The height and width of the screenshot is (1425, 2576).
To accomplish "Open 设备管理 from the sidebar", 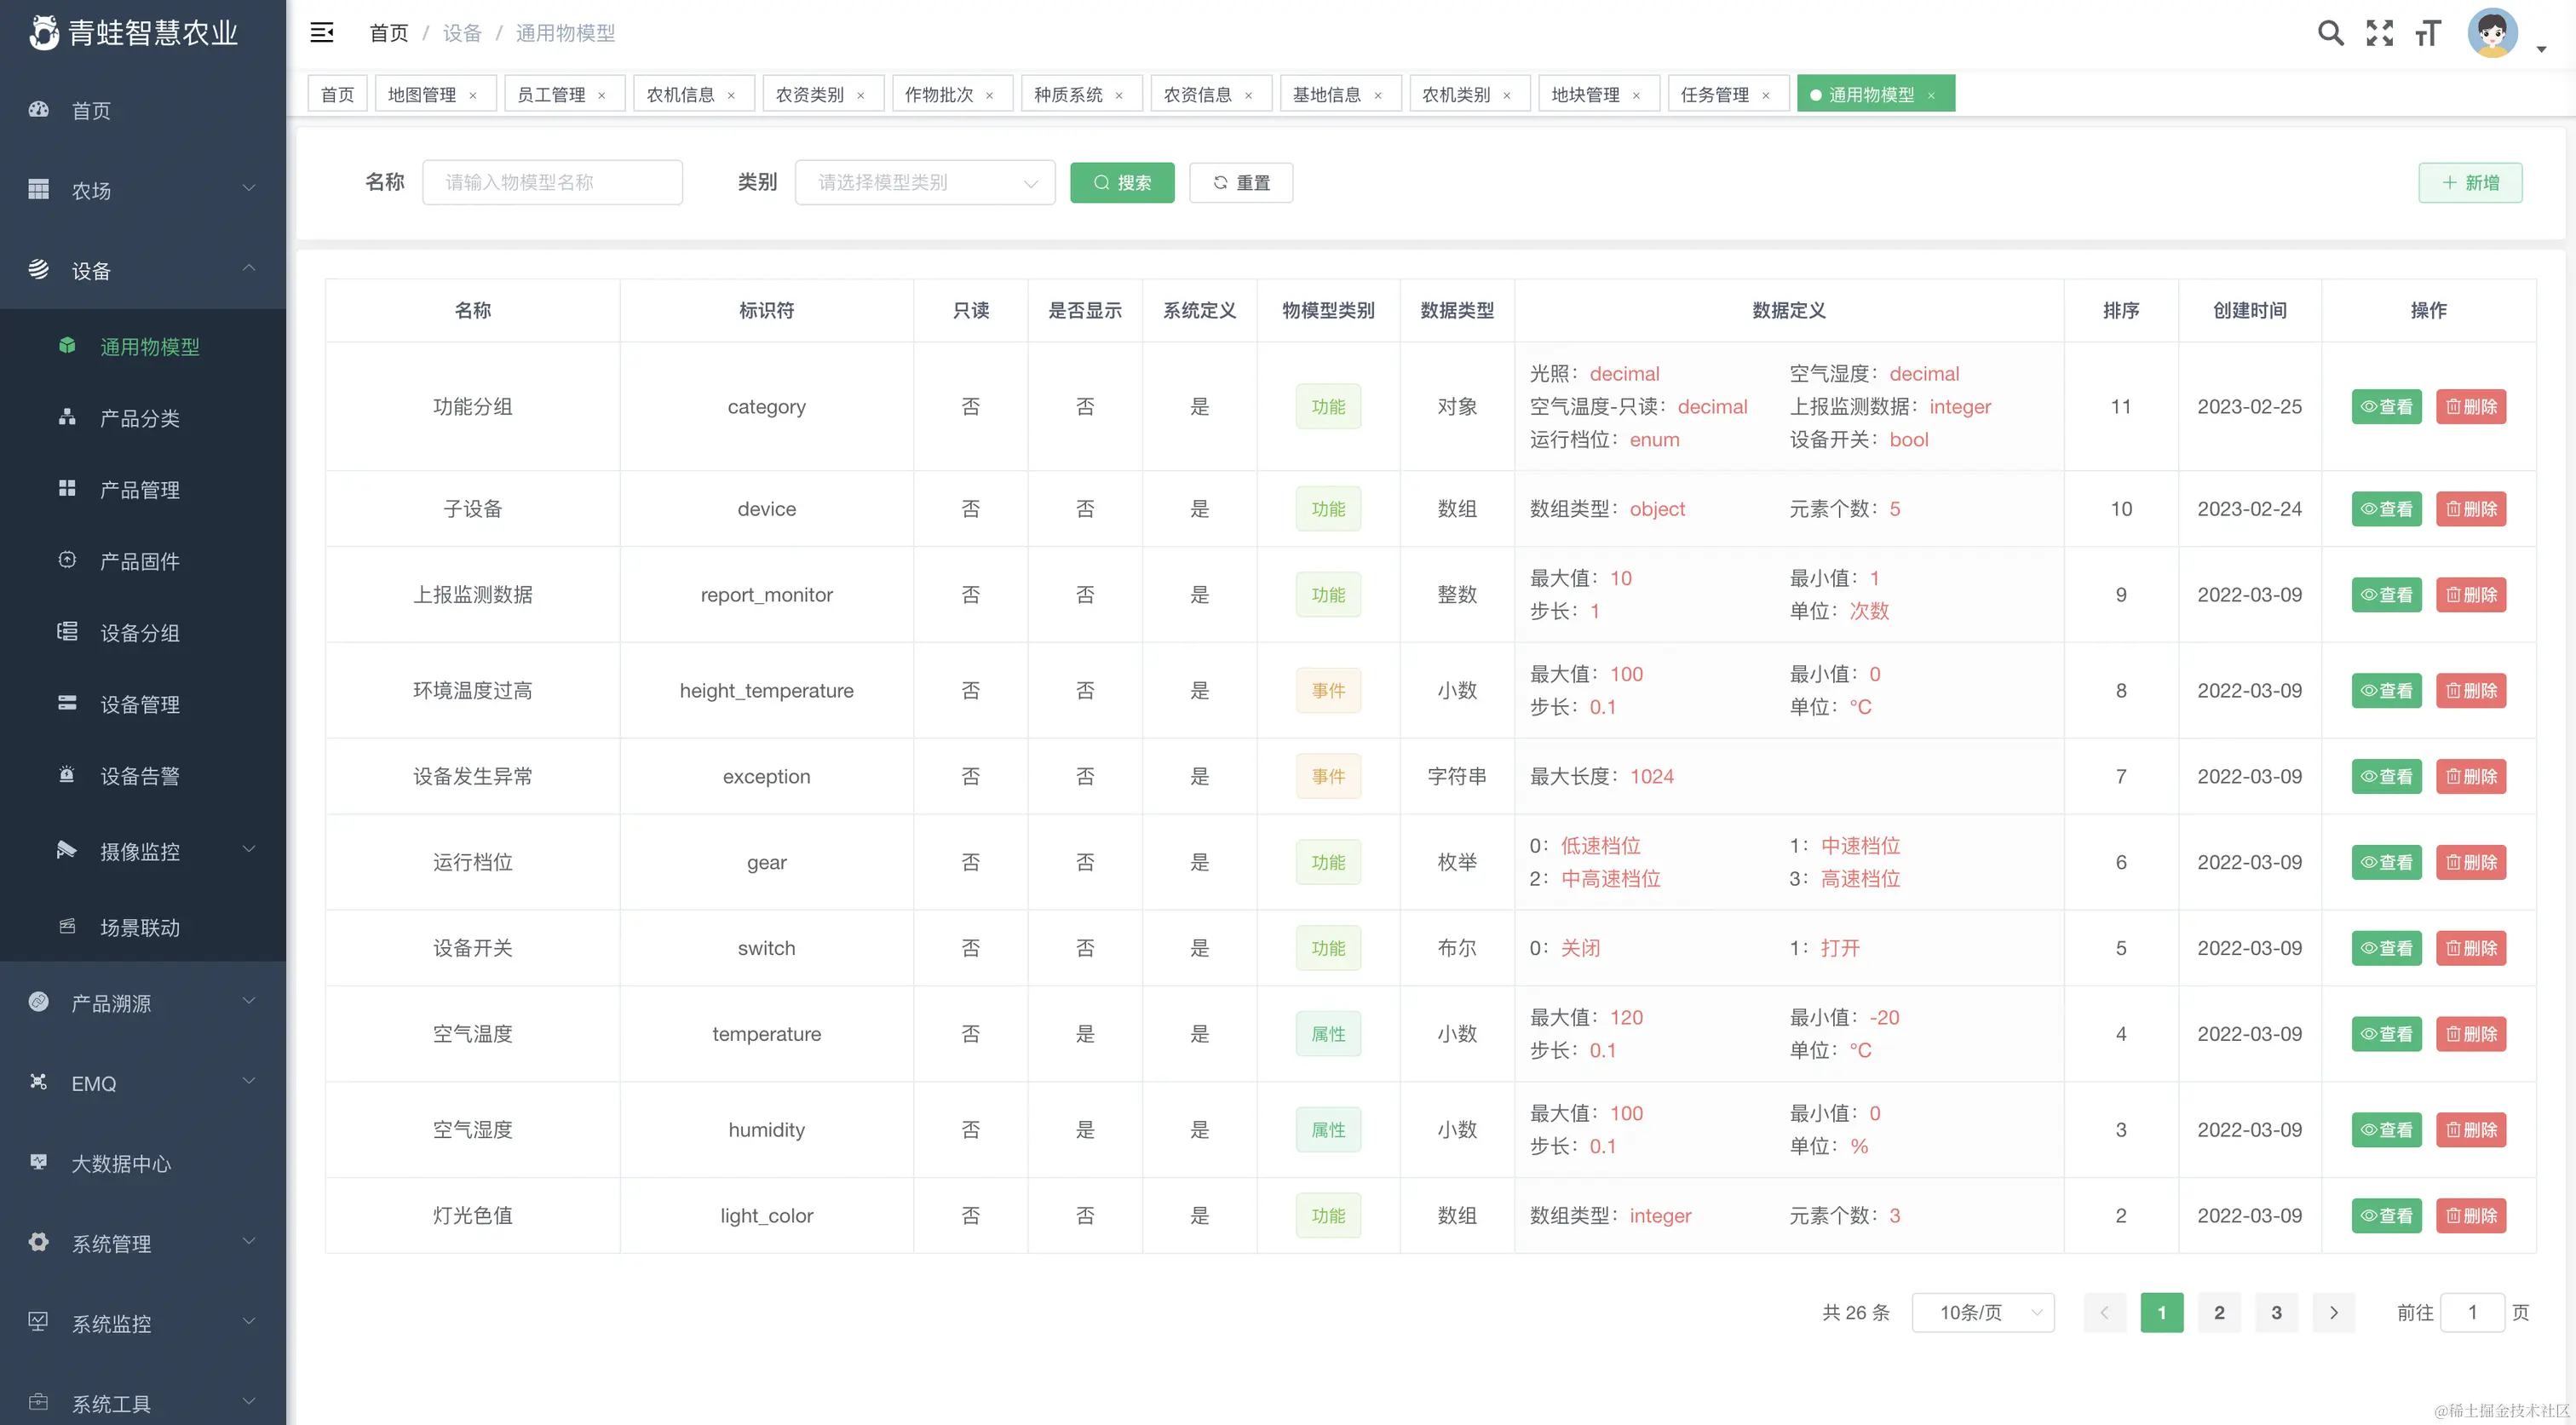I will point(140,704).
